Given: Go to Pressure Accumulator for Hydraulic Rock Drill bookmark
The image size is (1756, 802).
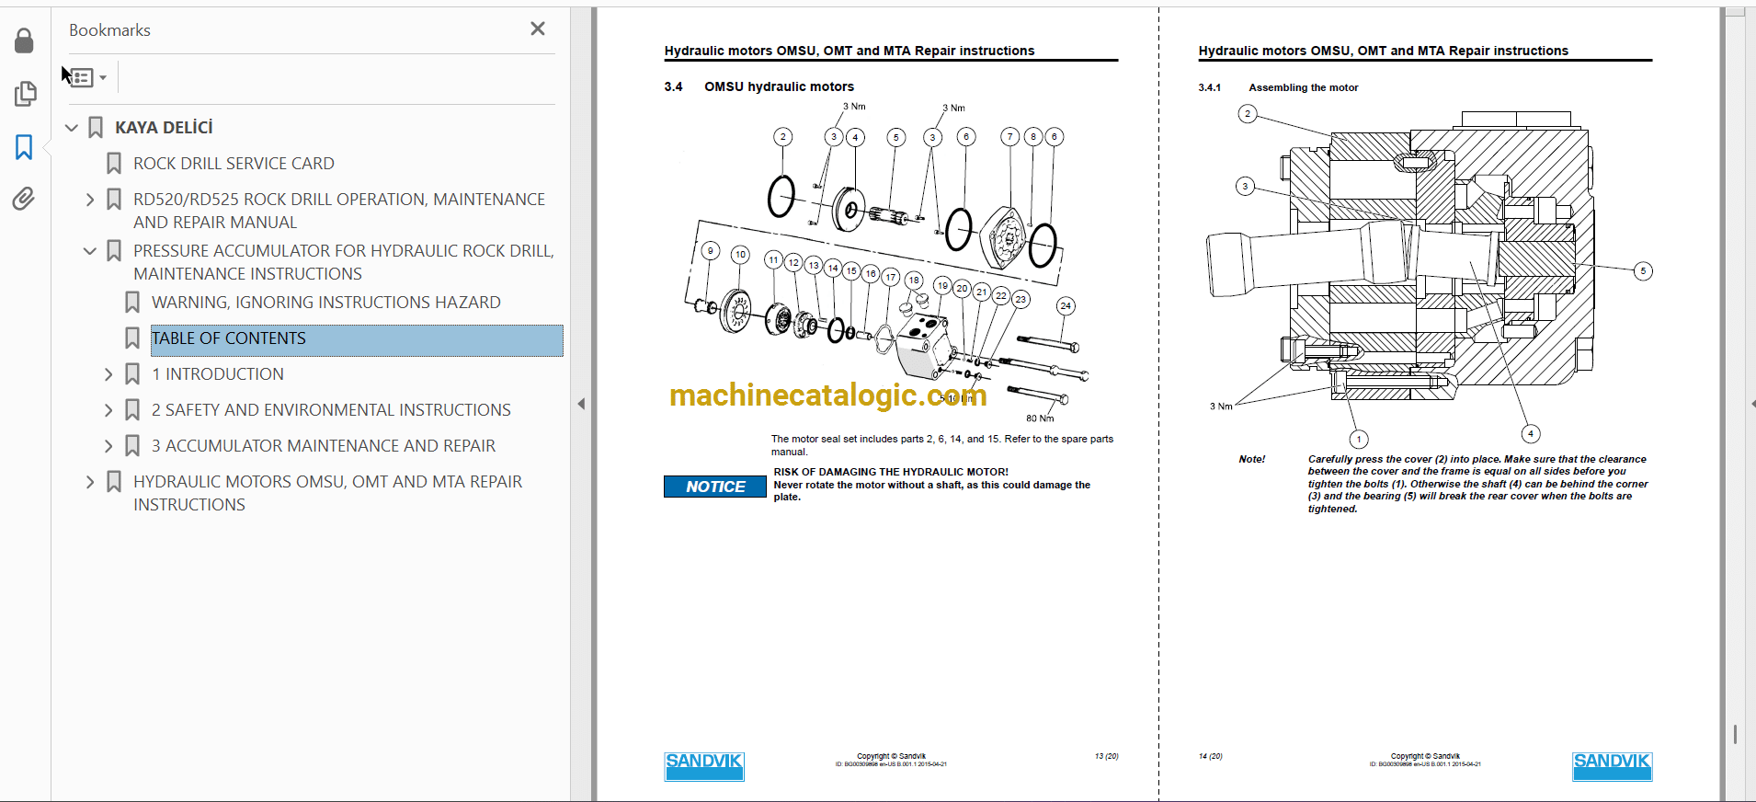Looking at the screenshot, I should (344, 262).
